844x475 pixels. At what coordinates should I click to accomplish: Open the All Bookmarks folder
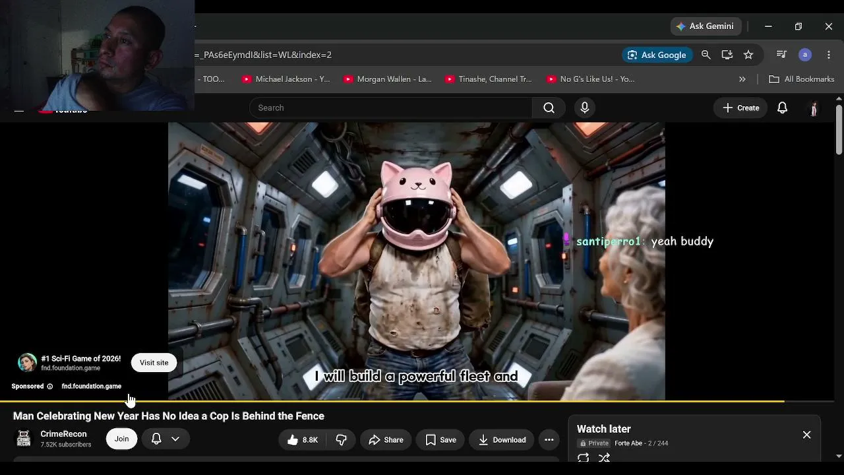[x=802, y=79]
